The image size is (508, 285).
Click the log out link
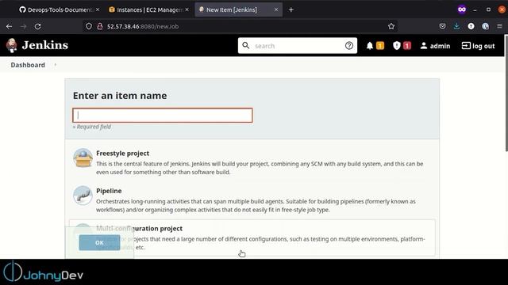[478, 46]
